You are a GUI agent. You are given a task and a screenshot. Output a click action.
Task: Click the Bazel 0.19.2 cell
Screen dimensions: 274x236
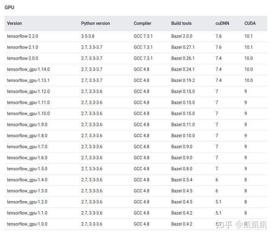tap(183, 81)
